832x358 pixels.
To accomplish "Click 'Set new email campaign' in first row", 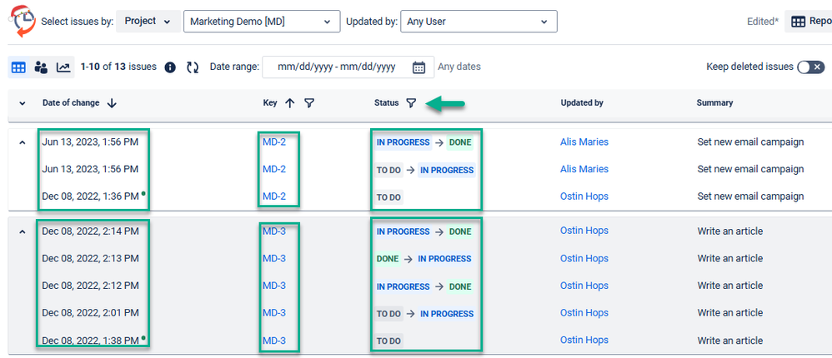I will pyautogui.click(x=750, y=142).
